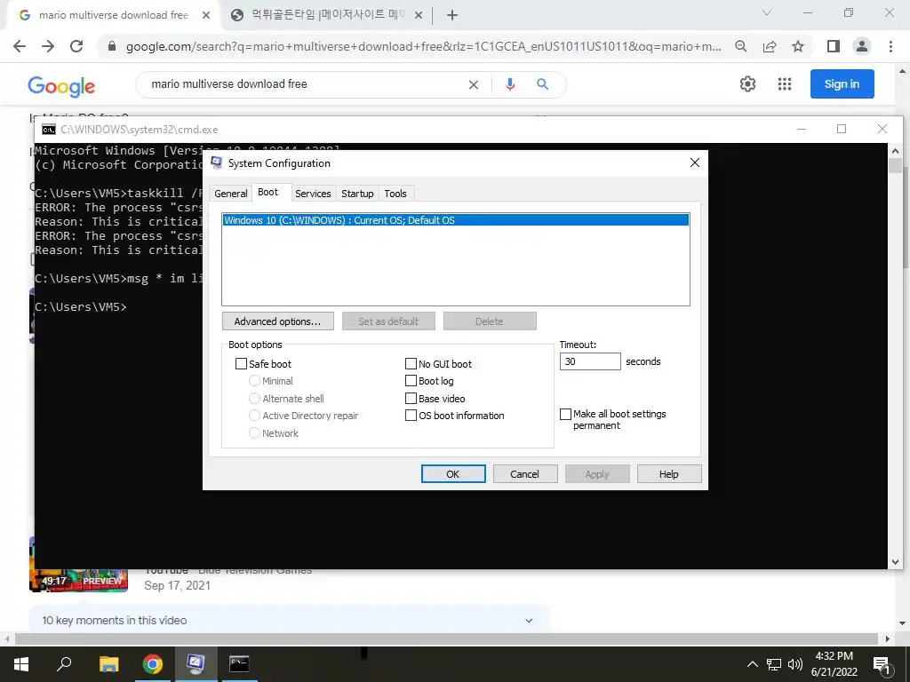Go forward in Chrome browser

pyautogui.click(x=48, y=46)
